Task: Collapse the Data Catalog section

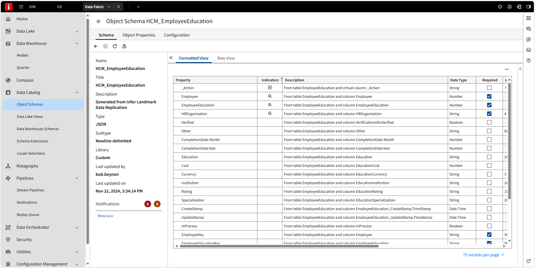Action: 77,92
